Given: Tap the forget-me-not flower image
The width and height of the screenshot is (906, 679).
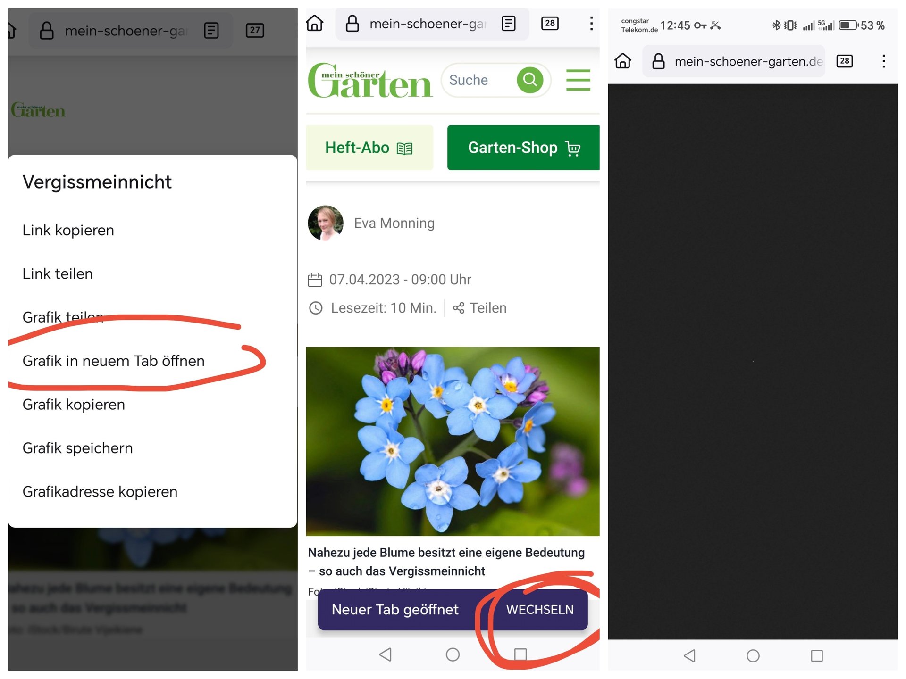Looking at the screenshot, I should click(452, 441).
